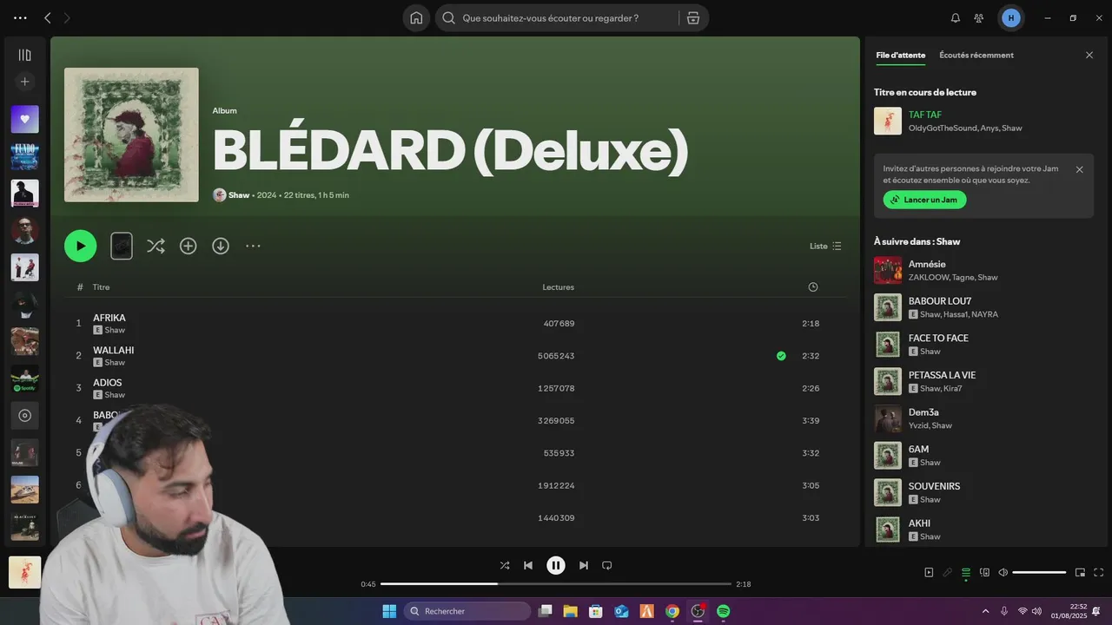
Task: Toggle the queue icon in player bar
Action: tap(966, 572)
